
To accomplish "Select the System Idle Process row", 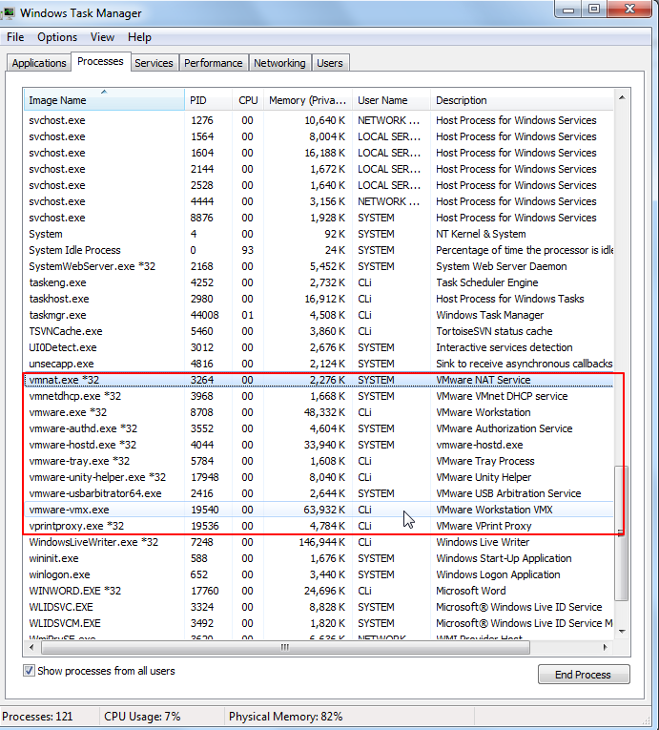I will pyautogui.click(x=319, y=250).
